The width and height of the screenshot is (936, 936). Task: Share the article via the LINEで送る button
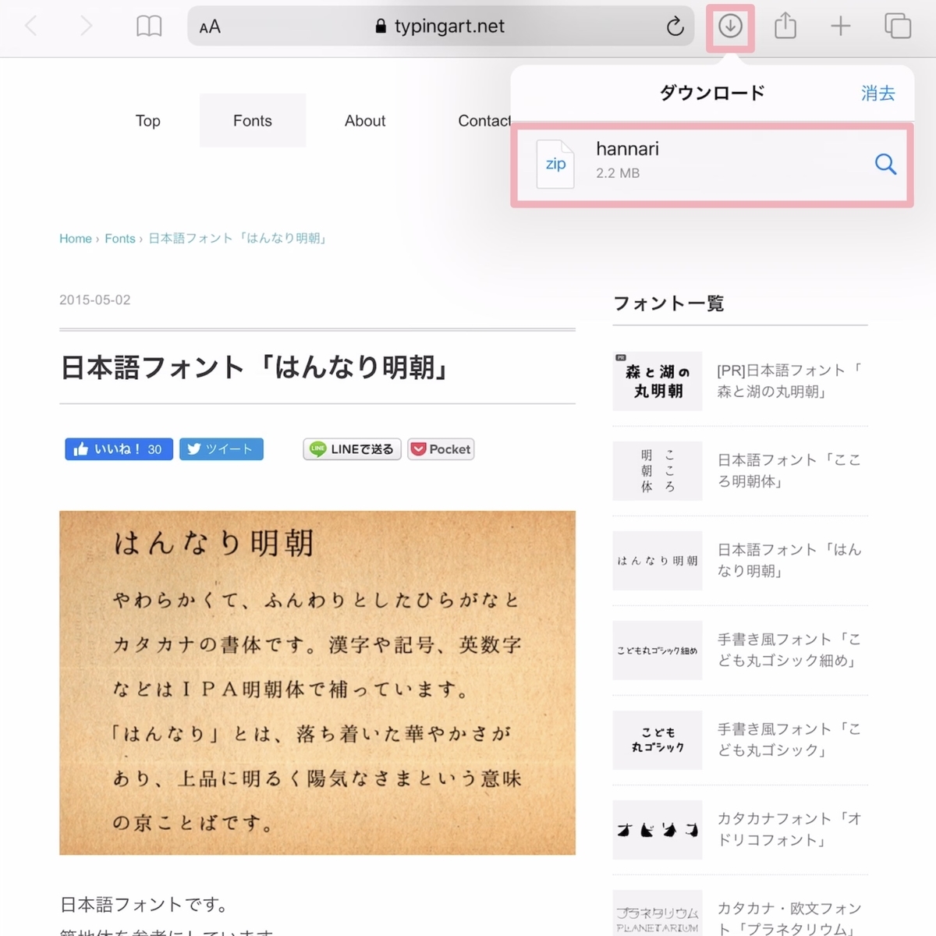(x=351, y=449)
